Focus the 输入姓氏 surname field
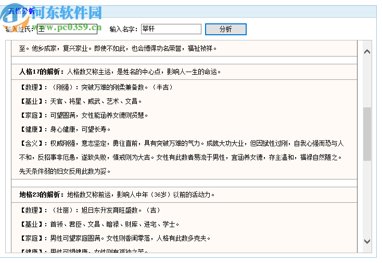The height and width of the screenshot is (263, 382). coord(67,29)
